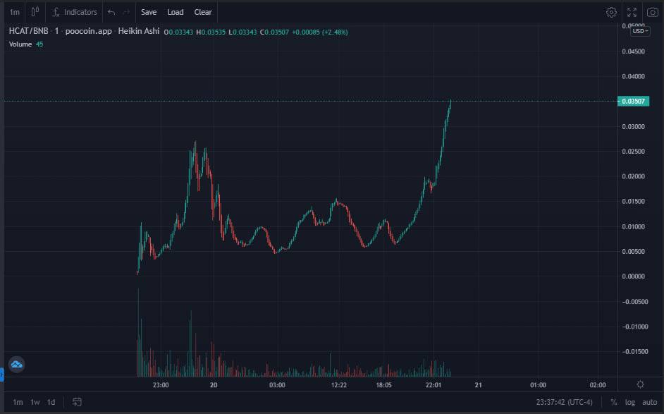Toggle auto scale mode
The width and height of the screenshot is (664, 414).
(x=650, y=402)
